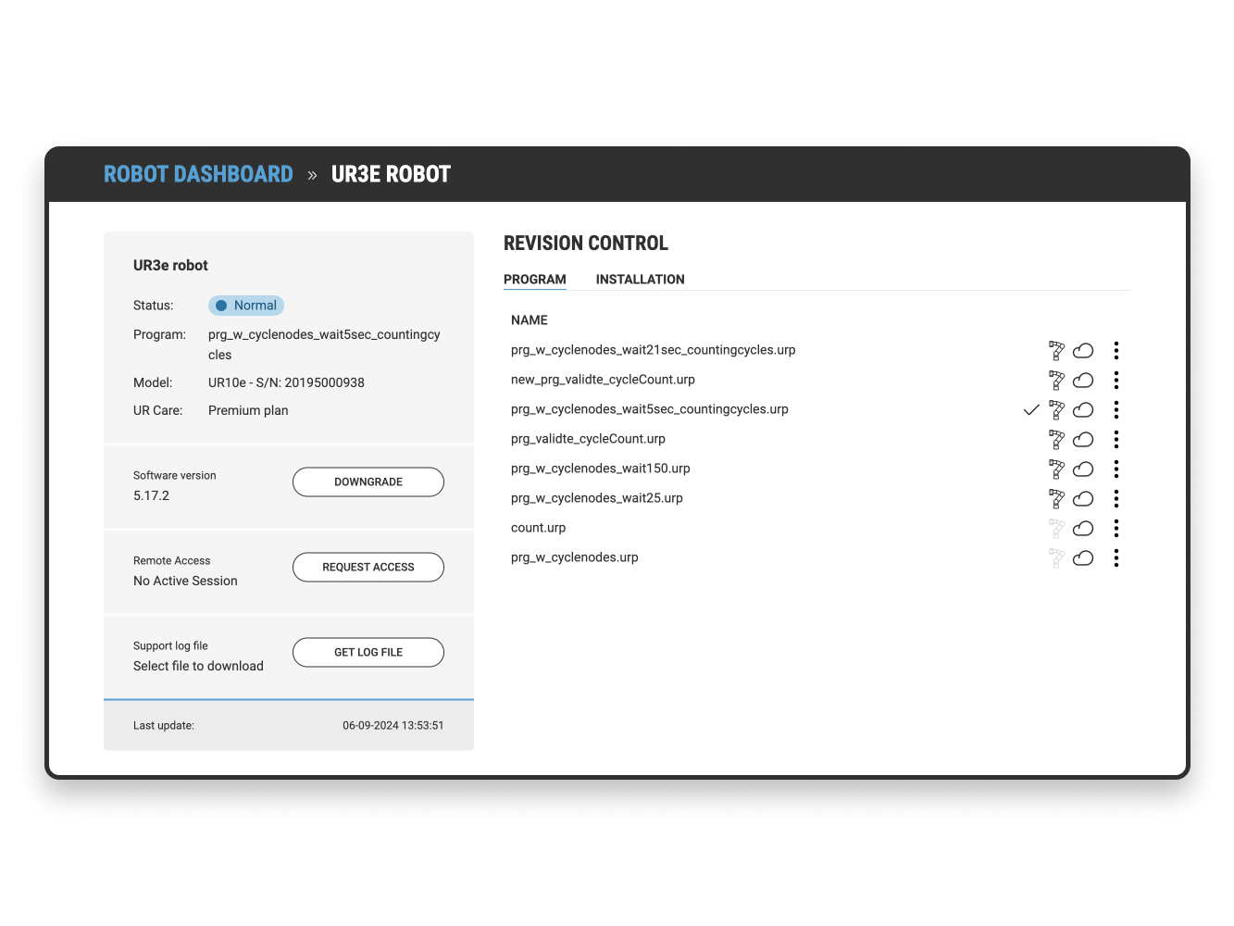The width and height of the screenshot is (1234, 926).
Task: Click the Premium plan text
Action: (248, 410)
